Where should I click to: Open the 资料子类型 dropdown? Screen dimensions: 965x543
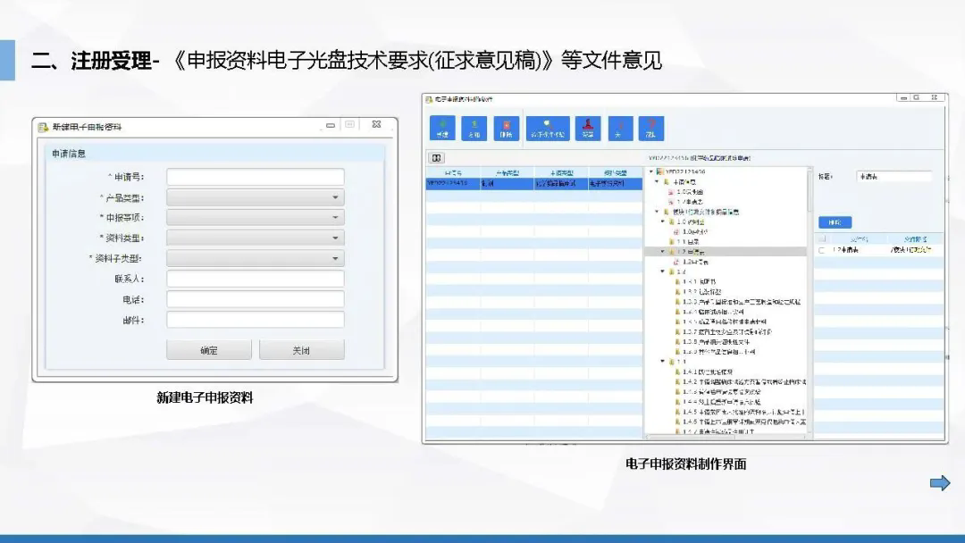tap(255, 258)
